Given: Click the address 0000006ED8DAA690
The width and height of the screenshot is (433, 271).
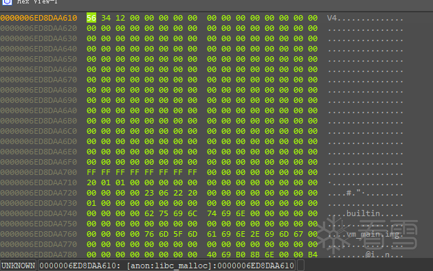Looking at the screenshot, I should [x=38, y=100].
